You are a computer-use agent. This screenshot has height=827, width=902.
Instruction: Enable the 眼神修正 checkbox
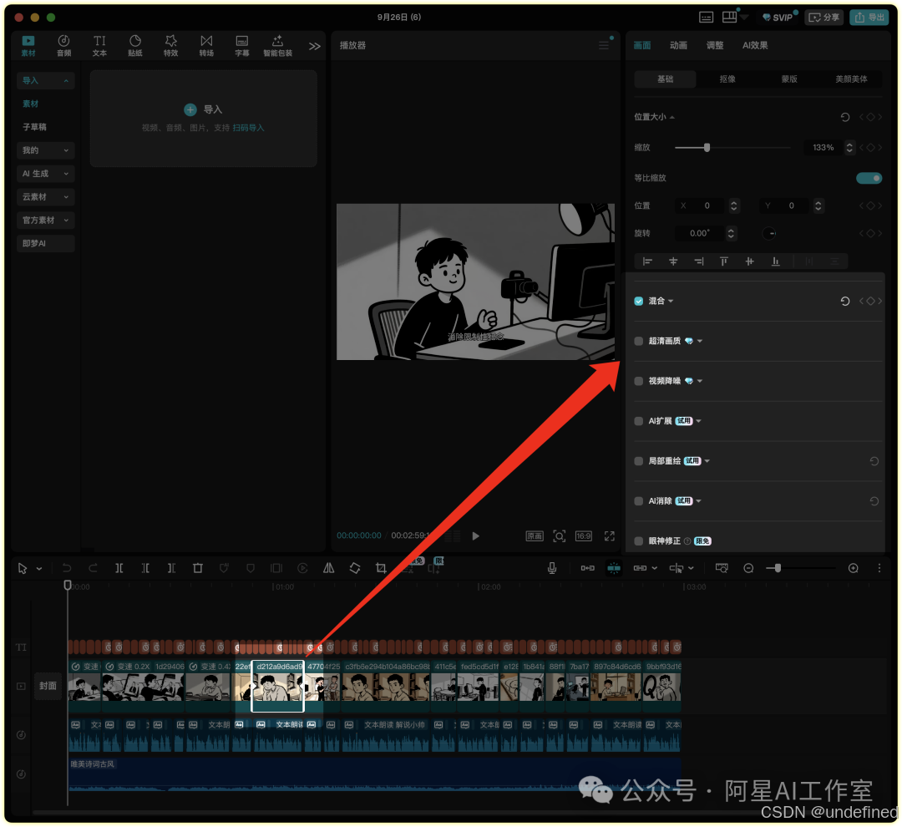coord(639,541)
